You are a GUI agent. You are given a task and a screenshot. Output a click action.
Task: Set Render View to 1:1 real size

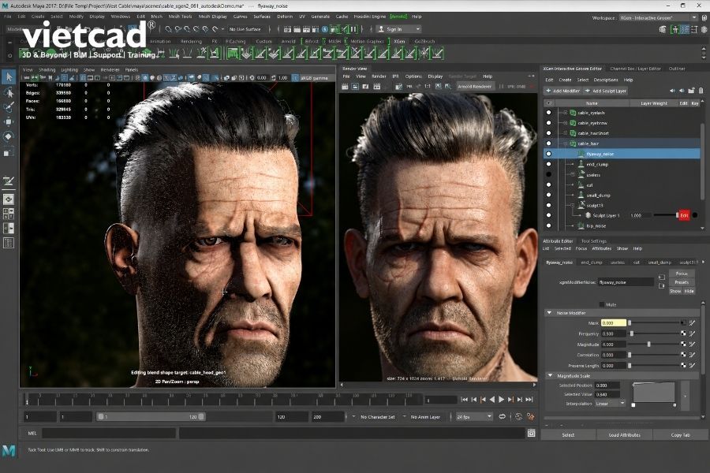click(427, 87)
